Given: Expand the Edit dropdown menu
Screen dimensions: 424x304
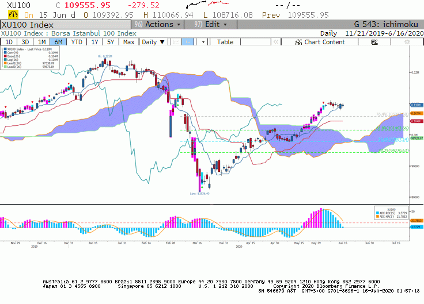Looking at the screenshot, I should point(211,25).
